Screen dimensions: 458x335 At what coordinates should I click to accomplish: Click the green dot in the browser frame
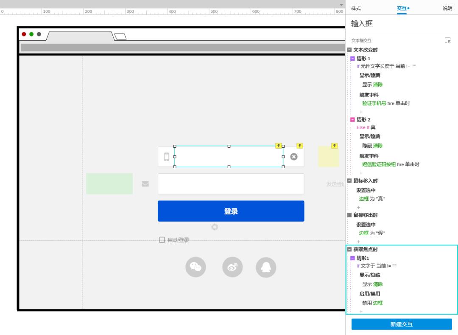pyautogui.click(x=31, y=34)
